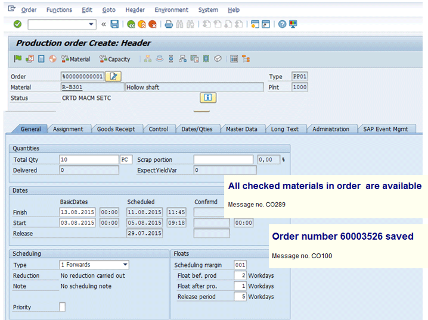
Task: Click the red Cancel icon
Action: click(153, 24)
